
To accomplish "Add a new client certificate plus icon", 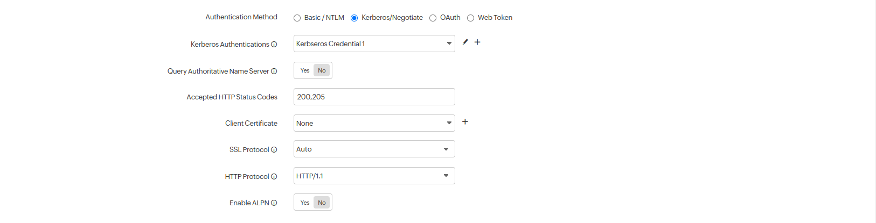I will (465, 122).
